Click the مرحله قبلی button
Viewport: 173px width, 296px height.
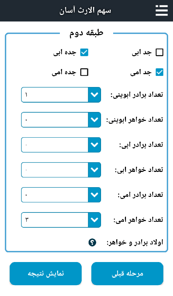click(127, 273)
